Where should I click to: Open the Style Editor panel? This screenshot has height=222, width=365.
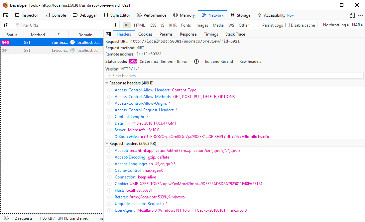(117, 15)
